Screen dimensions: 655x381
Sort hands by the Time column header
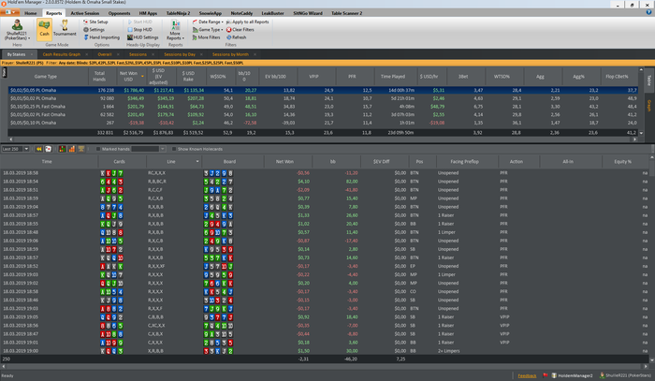tap(47, 162)
